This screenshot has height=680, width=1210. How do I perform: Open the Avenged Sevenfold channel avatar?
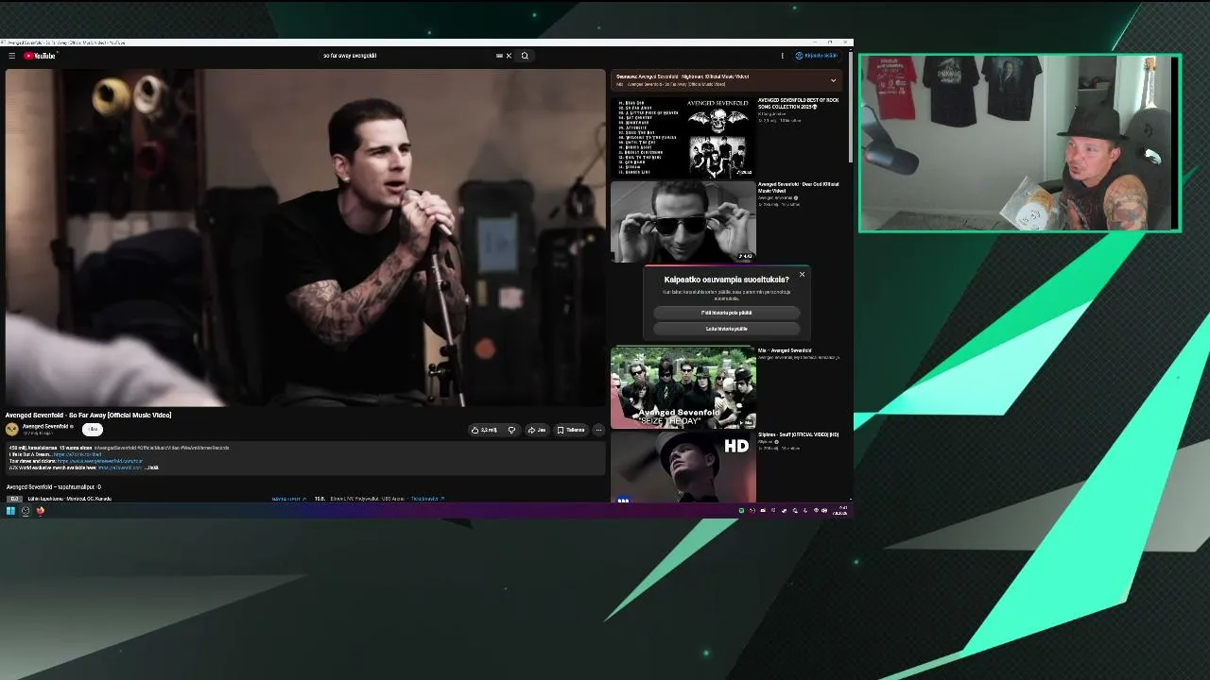[x=12, y=430]
